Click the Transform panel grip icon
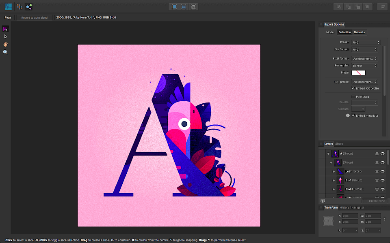The image size is (390, 243). click(321, 207)
